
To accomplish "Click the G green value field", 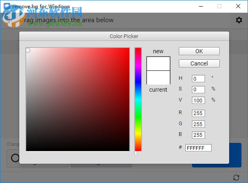I will 198,124.
